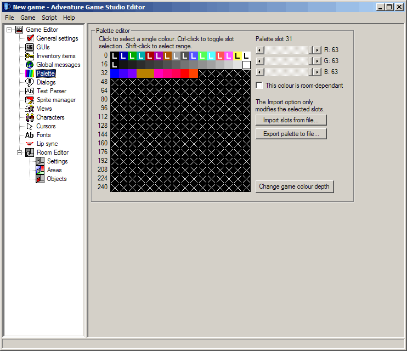Select Objects under Room Editor

[57, 179]
